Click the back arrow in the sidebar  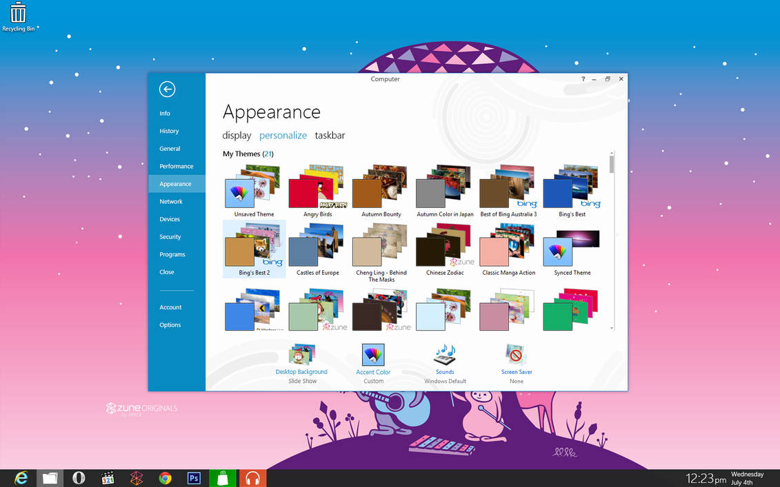pos(167,89)
